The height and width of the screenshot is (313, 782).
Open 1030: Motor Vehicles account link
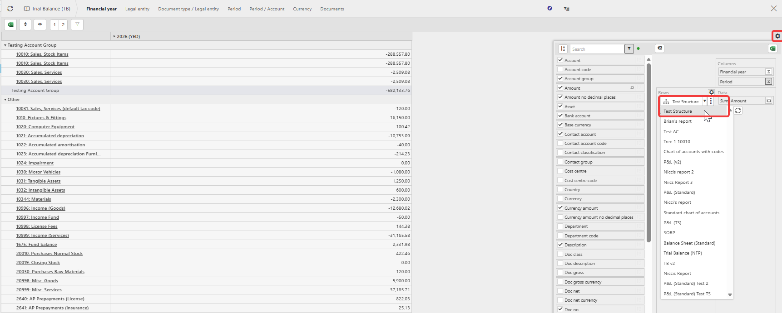[x=38, y=172]
